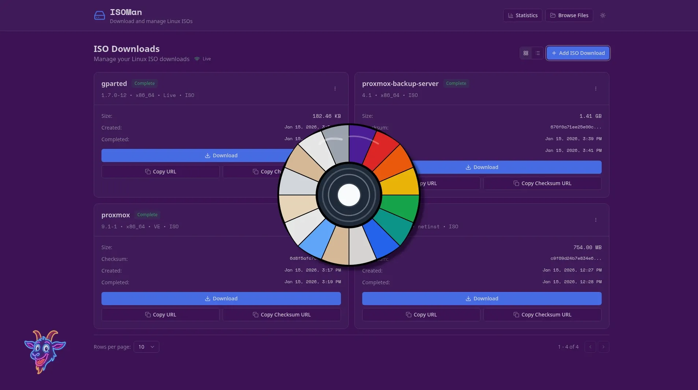Toggle light mode with the sun icon
The height and width of the screenshot is (390, 698).
point(602,15)
